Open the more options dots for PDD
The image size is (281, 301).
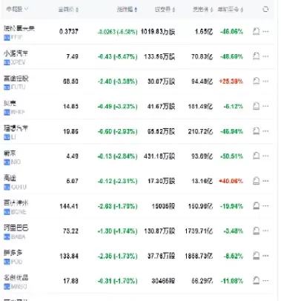click(x=265, y=256)
